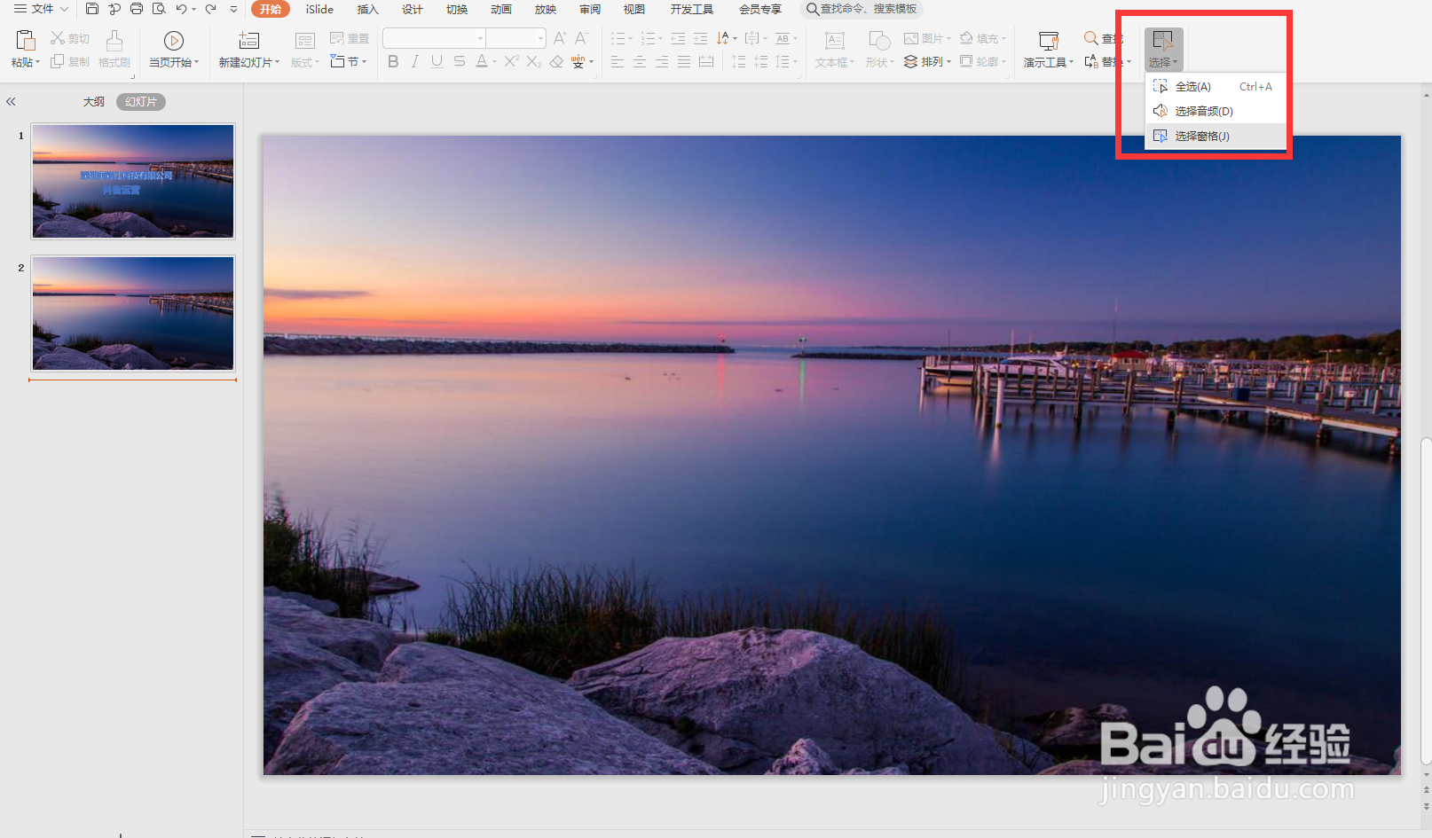Click the clear formatting eraser icon

click(x=556, y=61)
